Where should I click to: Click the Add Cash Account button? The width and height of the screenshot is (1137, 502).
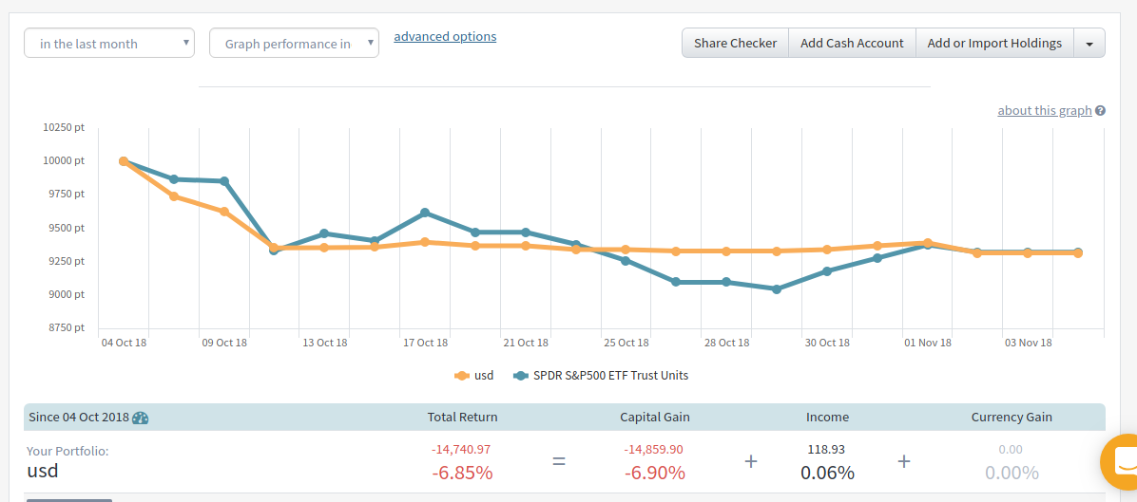[852, 44]
